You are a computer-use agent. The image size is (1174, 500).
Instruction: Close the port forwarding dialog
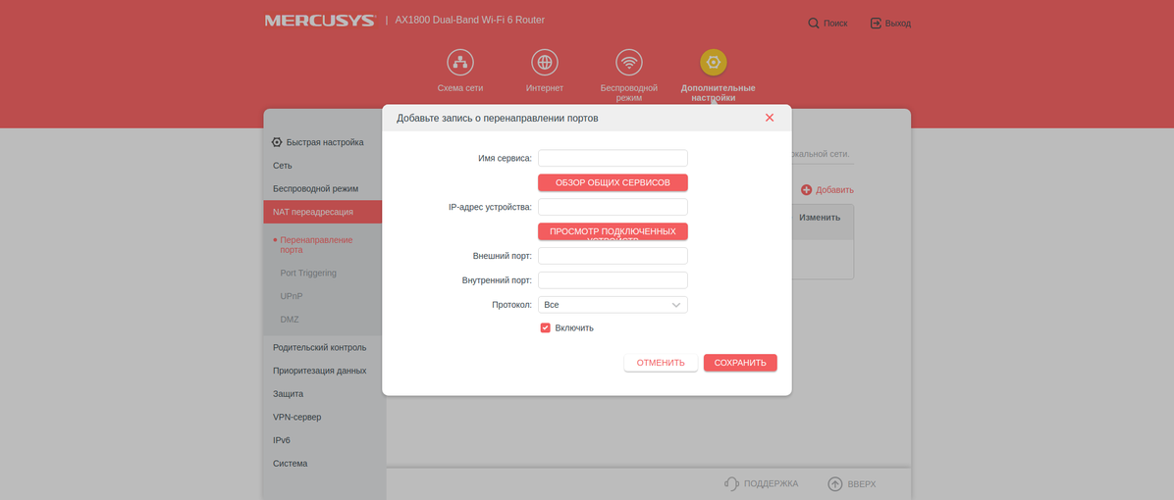pyautogui.click(x=770, y=118)
